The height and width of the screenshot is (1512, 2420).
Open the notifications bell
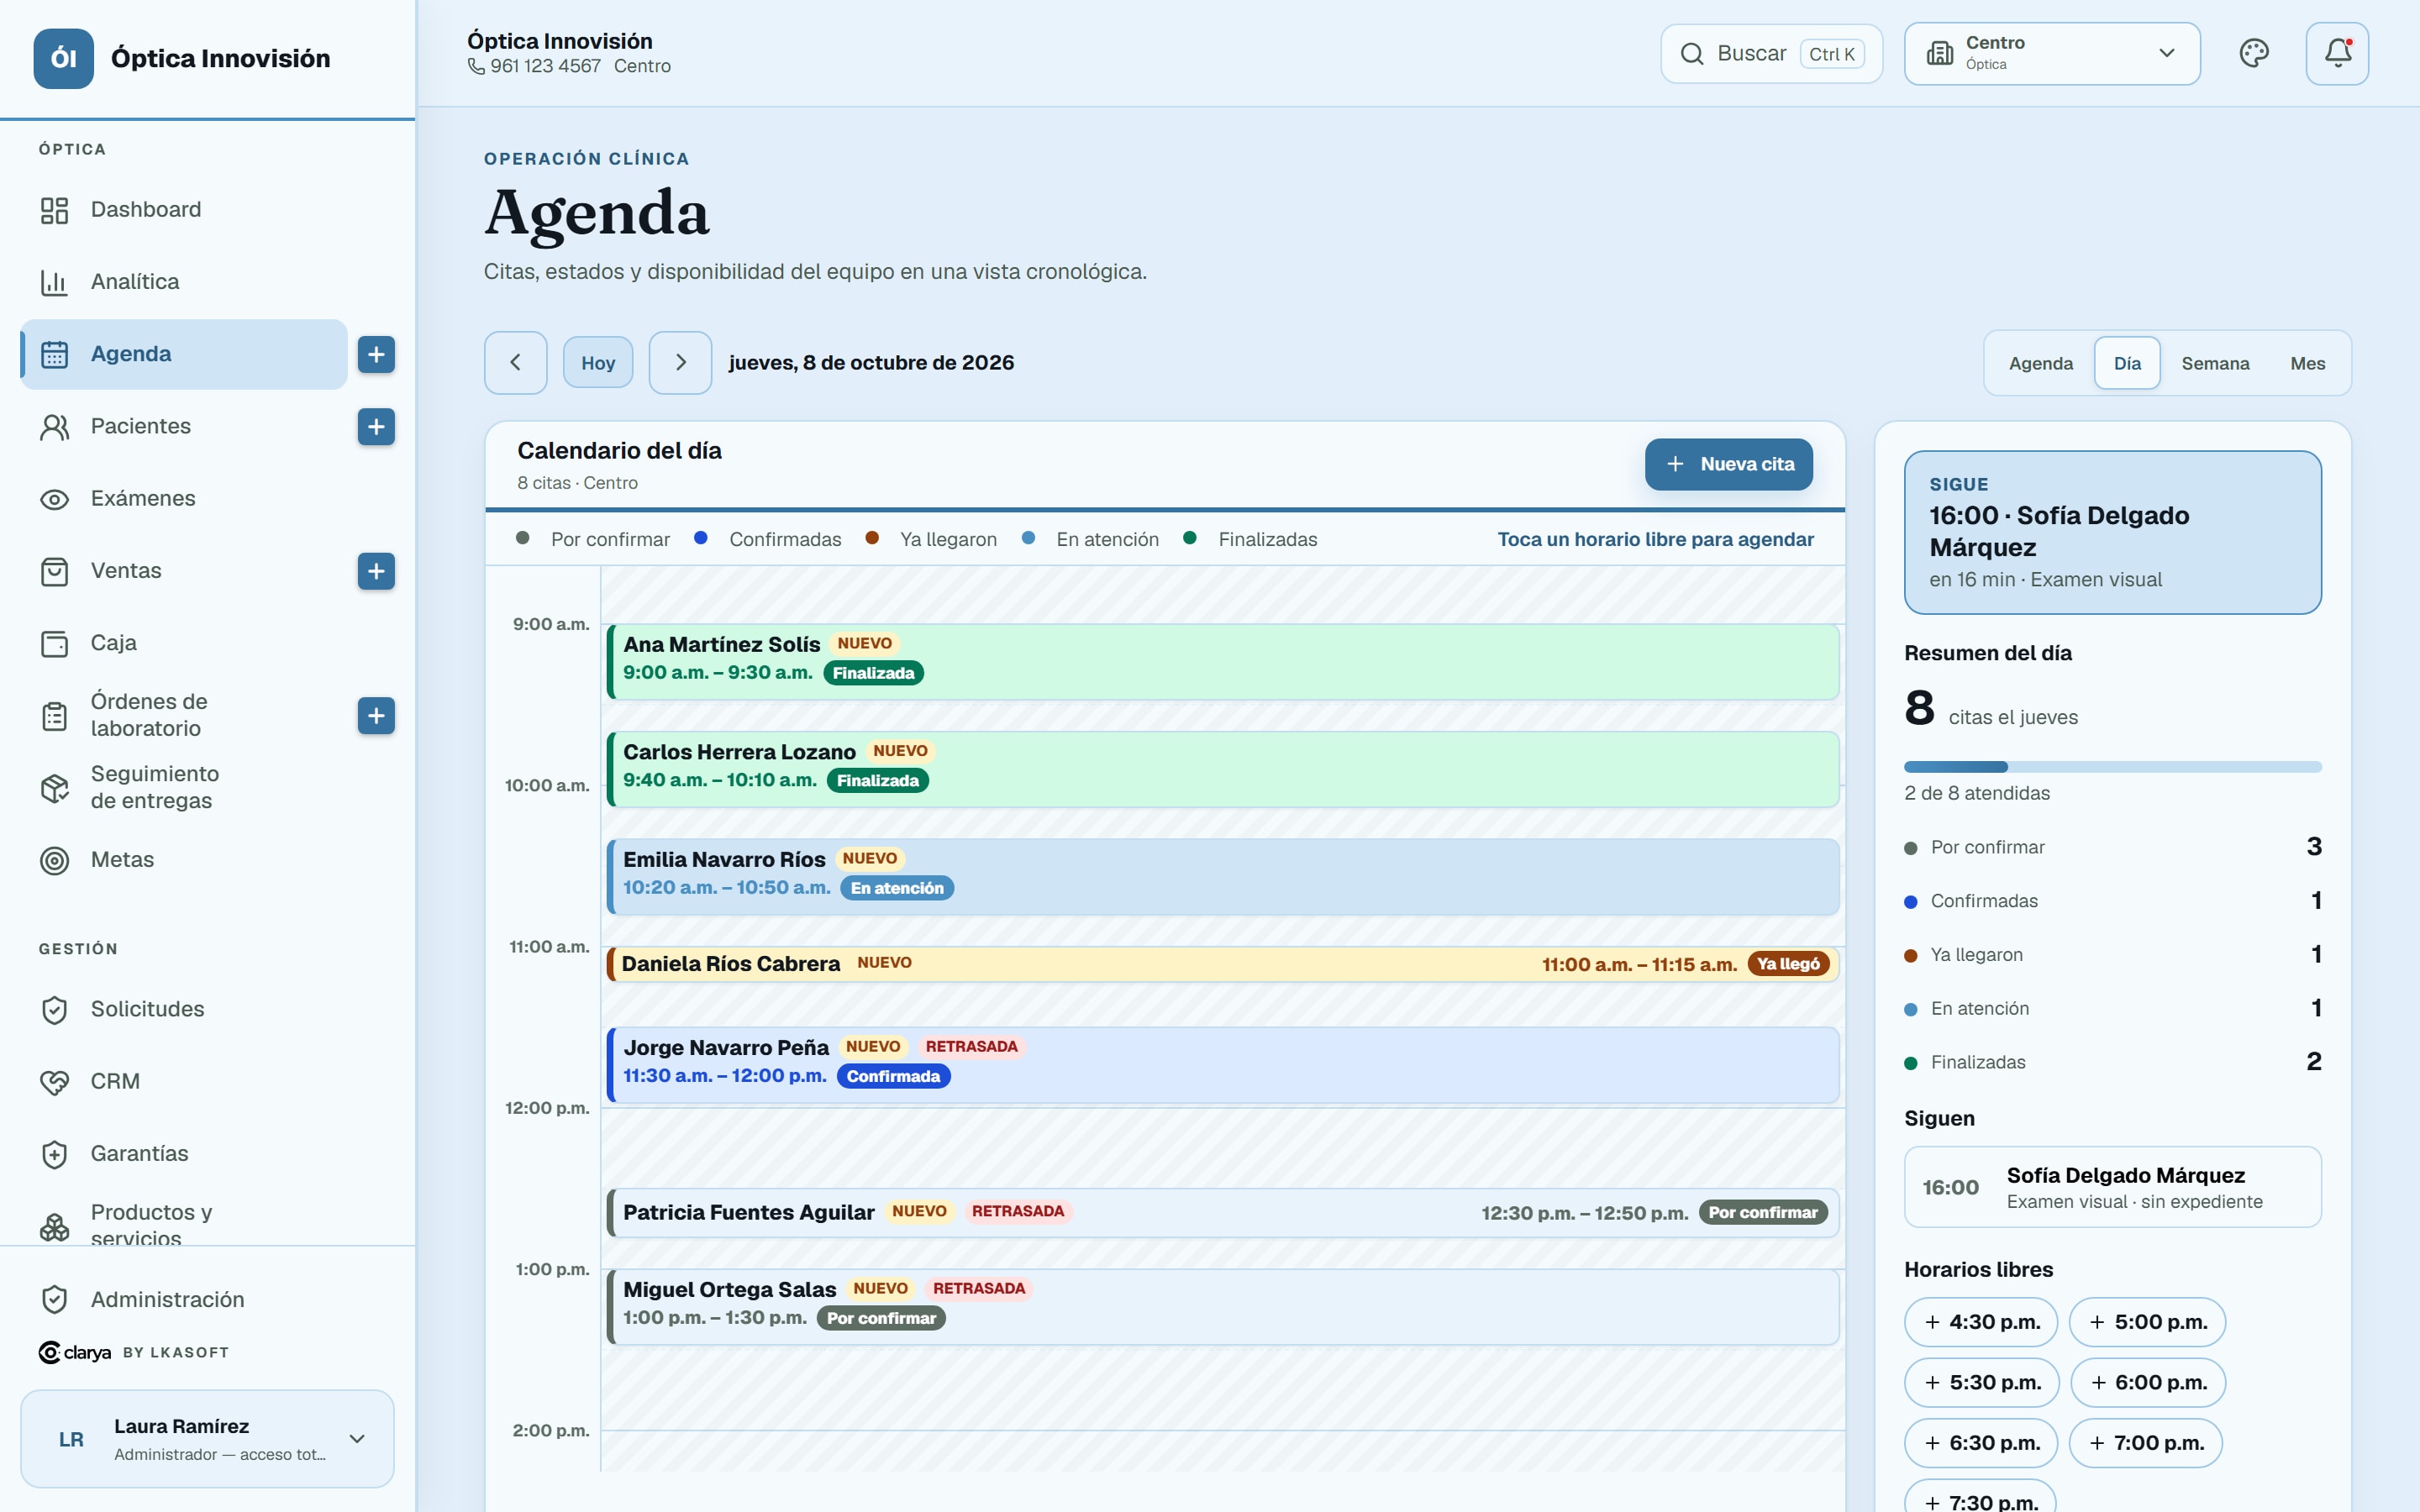click(2337, 53)
